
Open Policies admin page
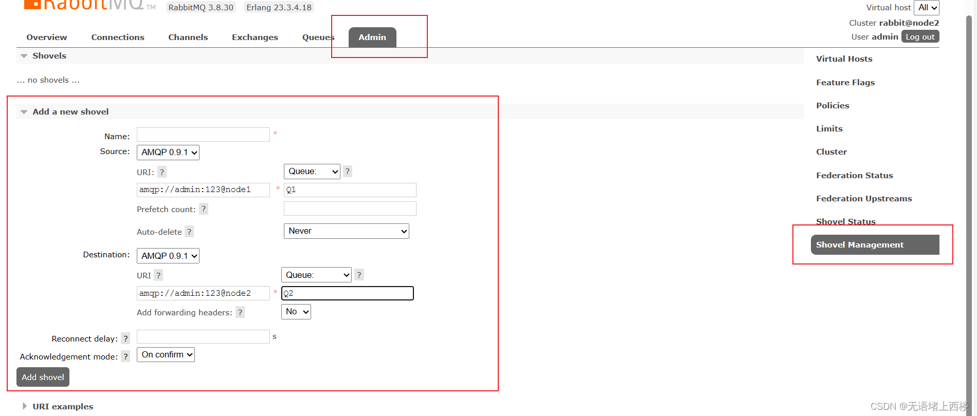point(833,105)
